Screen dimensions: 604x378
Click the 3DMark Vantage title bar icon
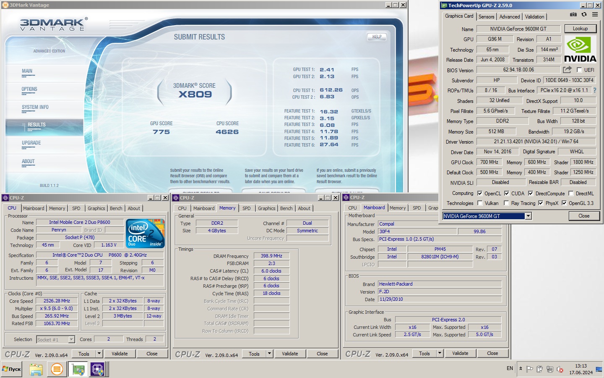[5, 5]
